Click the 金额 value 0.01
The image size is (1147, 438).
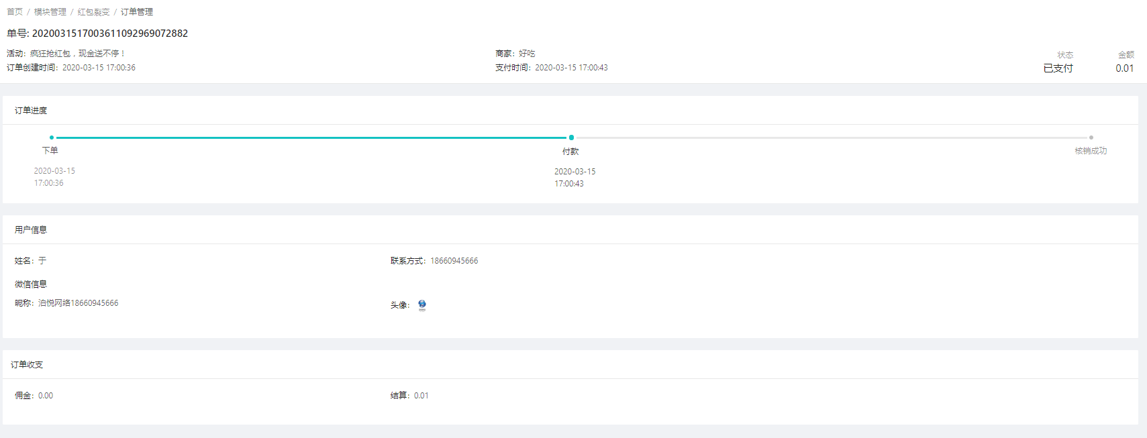pyautogui.click(x=1125, y=68)
